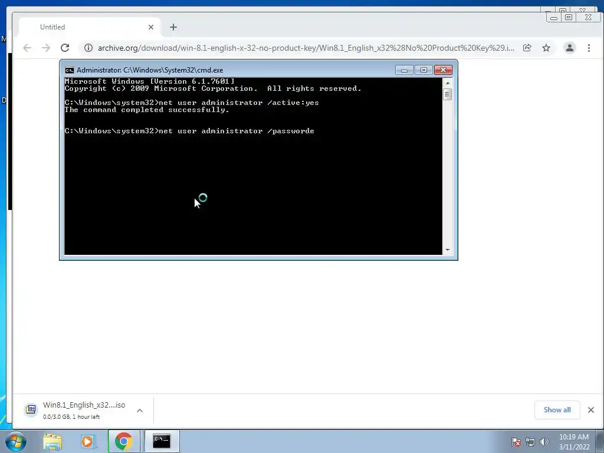The image size is (604, 453).
Task: Minimize the Chrome window
Action: coord(554,17)
